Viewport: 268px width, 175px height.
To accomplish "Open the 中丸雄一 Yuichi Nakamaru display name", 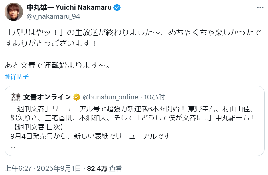I will coord(69,8).
